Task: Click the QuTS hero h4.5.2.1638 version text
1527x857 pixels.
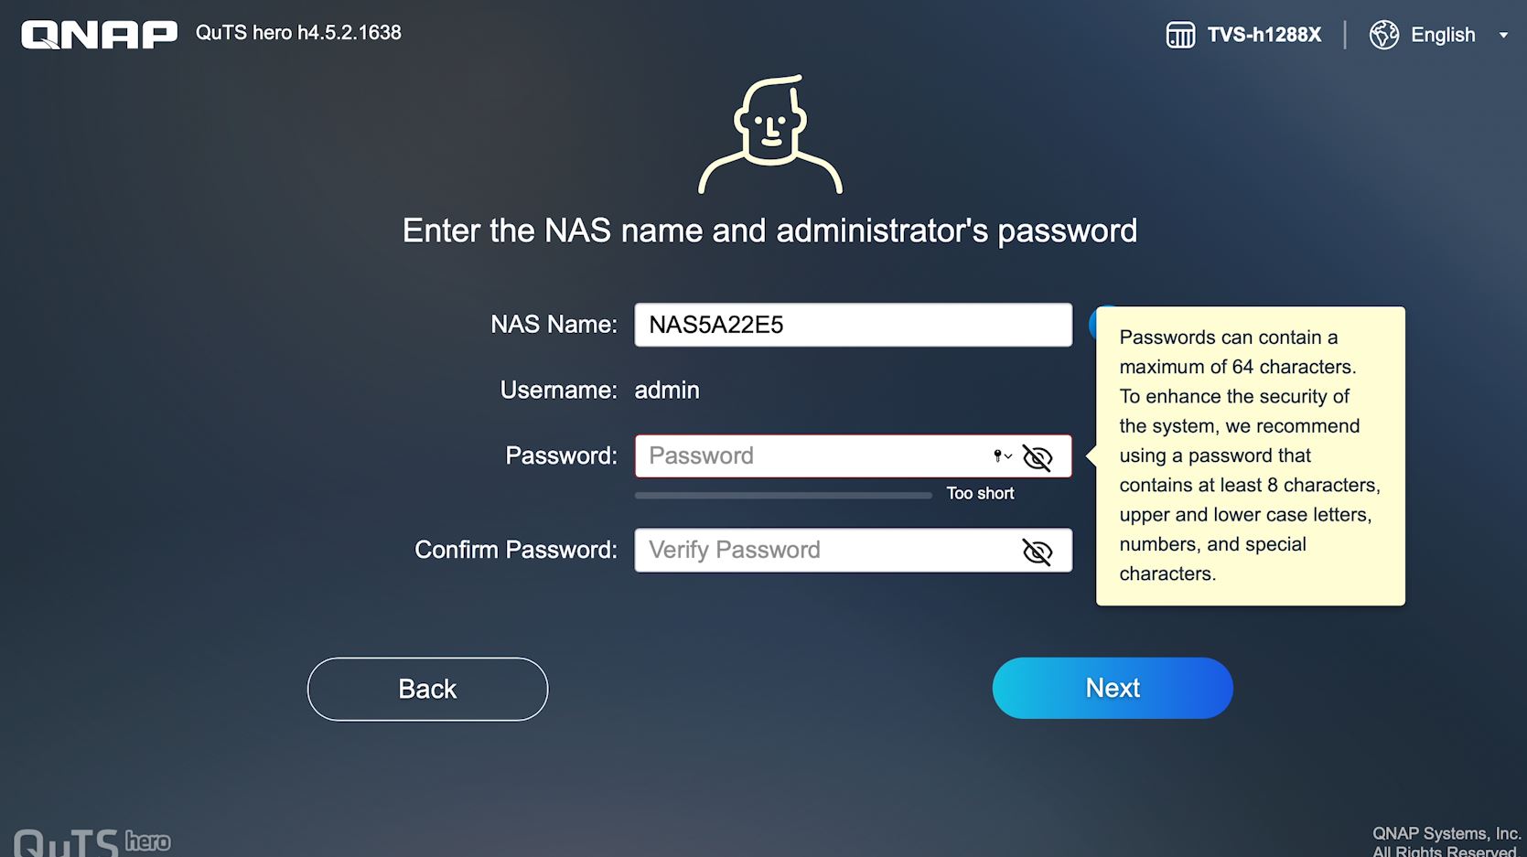Action: click(x=298, y=33)
